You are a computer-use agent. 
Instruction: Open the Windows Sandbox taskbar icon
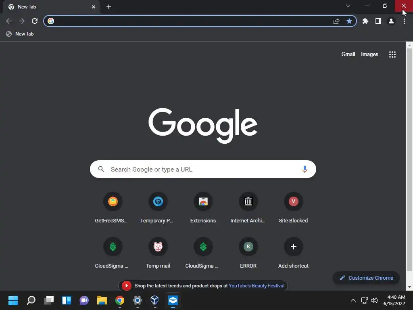pyautogui.click(x=173, y=300)
